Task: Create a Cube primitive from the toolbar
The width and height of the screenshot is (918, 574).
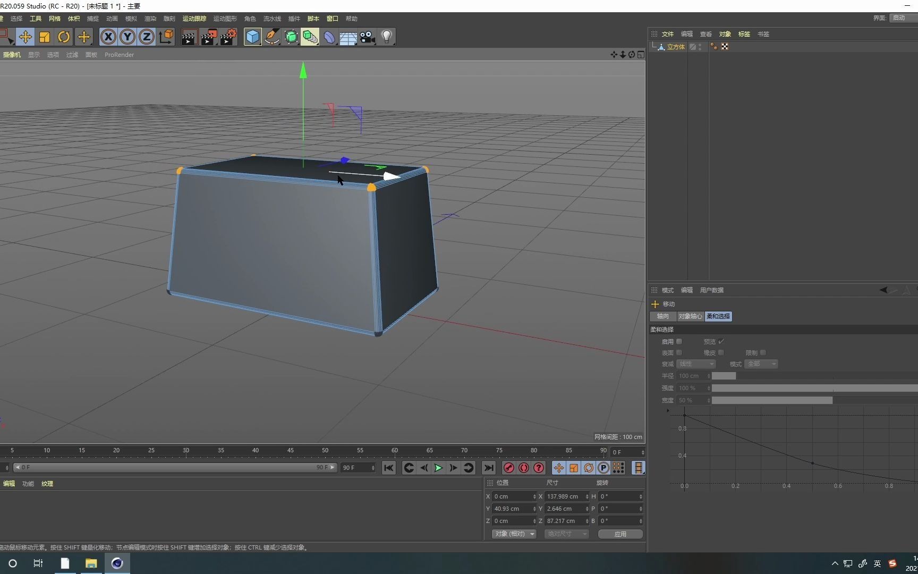Action: point(252,37)
